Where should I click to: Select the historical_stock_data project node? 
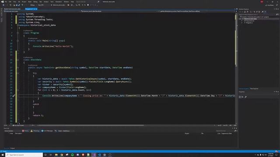pyautogui.click(x=250, y=19)
